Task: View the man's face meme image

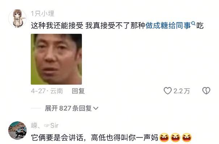Action: coord(56,59)
